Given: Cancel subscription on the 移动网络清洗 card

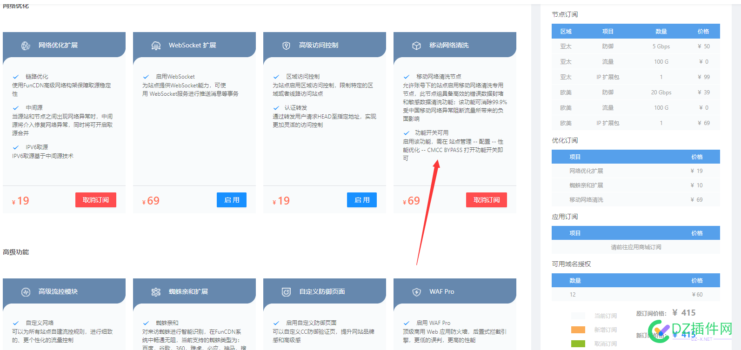Looking at the screenshot, I should 487,200.
